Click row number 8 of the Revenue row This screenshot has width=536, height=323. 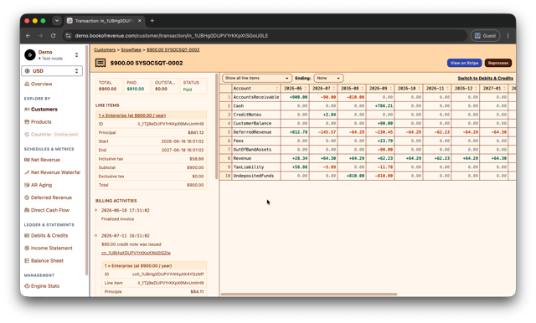click(226, 158)
